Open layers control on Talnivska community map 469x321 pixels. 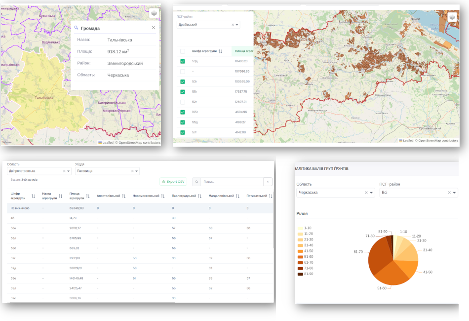coord(154,13)
